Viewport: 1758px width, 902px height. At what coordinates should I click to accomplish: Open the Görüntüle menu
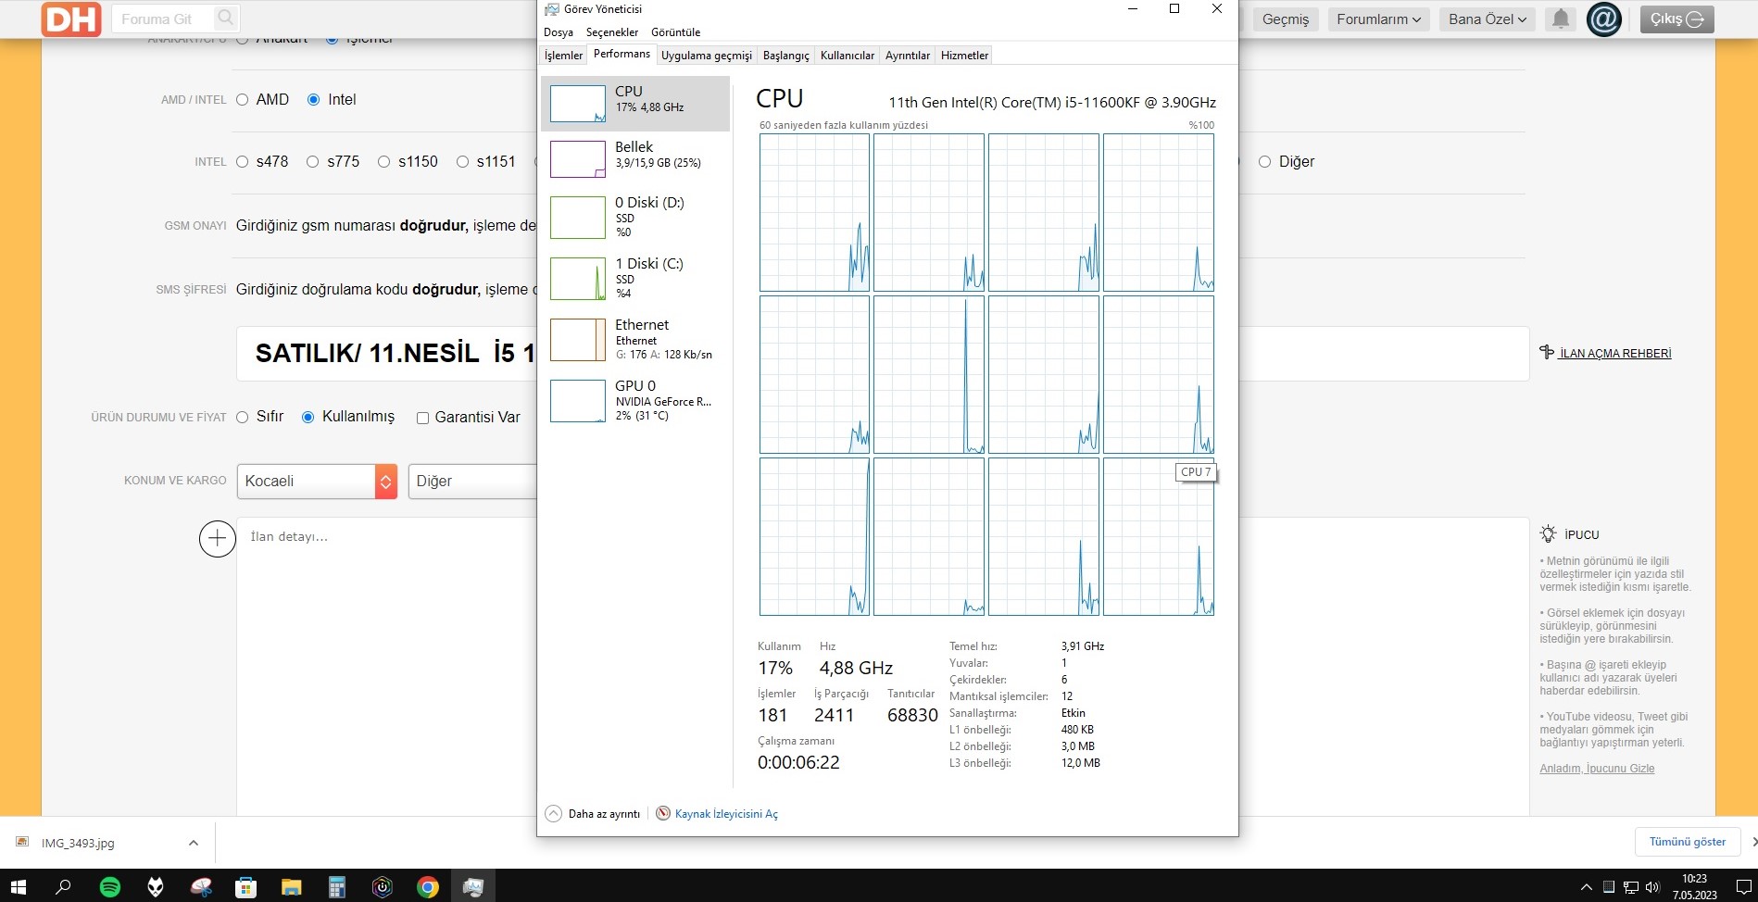[x=675, y=32]
